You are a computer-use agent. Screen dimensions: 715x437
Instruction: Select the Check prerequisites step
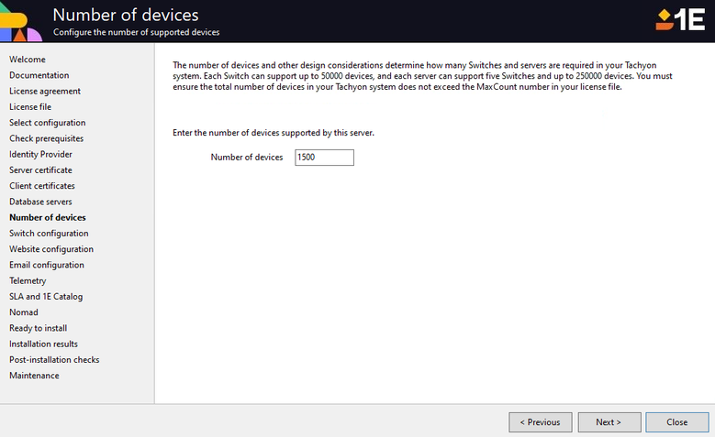(x=47, y=138)
